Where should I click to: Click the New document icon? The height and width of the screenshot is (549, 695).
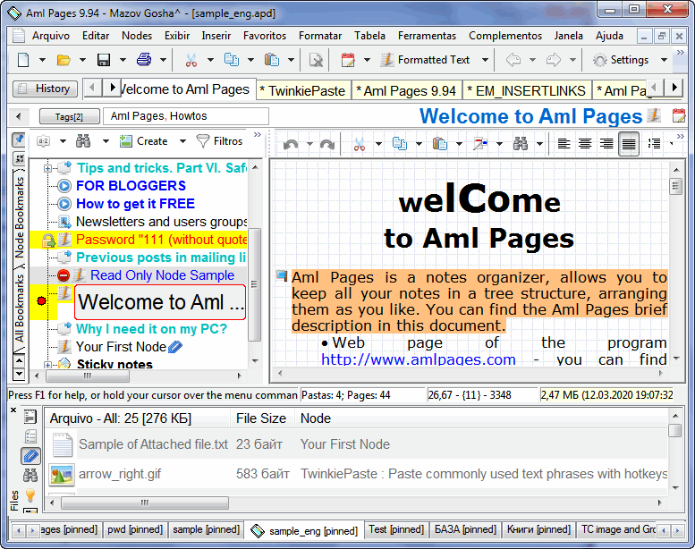[23, 59]
